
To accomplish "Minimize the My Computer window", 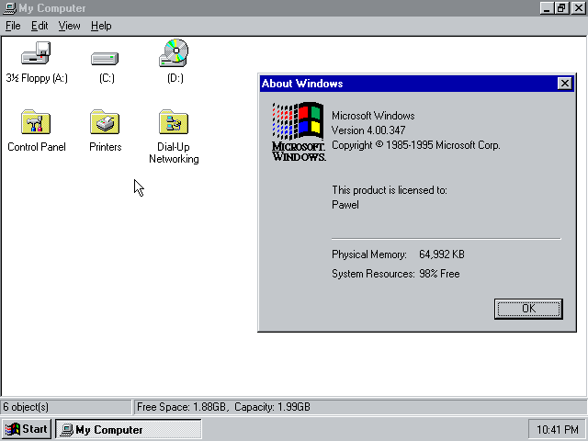I will [547, 8].
